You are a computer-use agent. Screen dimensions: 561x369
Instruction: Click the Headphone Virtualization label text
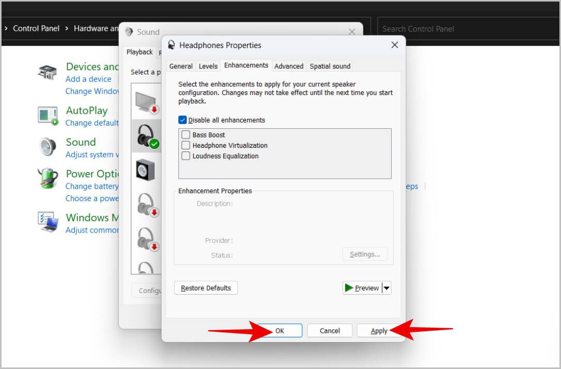coord(230,145)
